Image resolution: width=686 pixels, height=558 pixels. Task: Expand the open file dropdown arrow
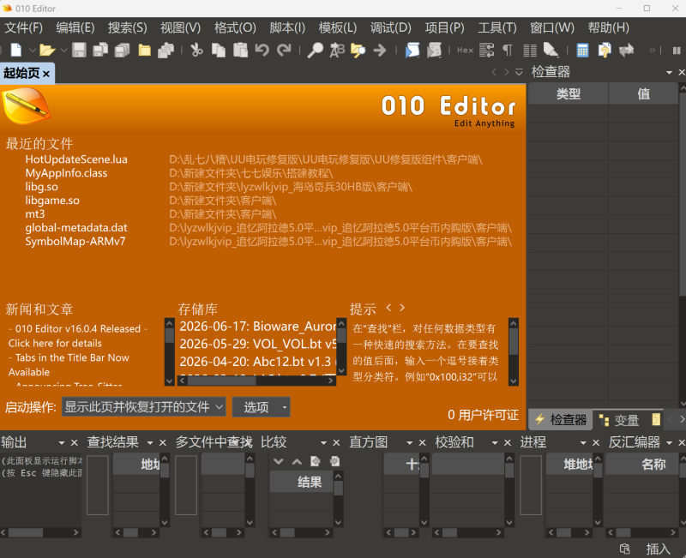[63, 51]
